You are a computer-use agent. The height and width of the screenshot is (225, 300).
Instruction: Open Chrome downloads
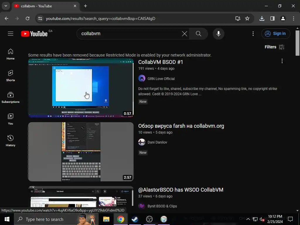click(262, 18)
